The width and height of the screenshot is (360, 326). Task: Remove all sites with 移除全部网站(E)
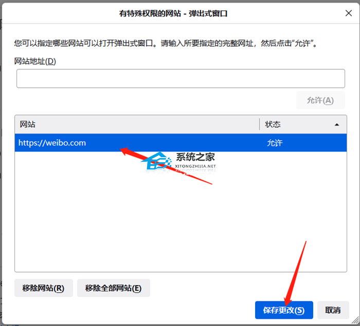(x=113, y=288)
